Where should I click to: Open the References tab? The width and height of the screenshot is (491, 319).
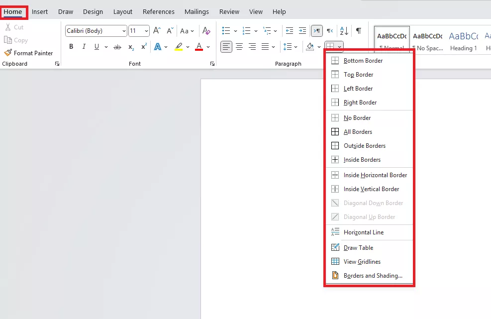click(159, 11)
